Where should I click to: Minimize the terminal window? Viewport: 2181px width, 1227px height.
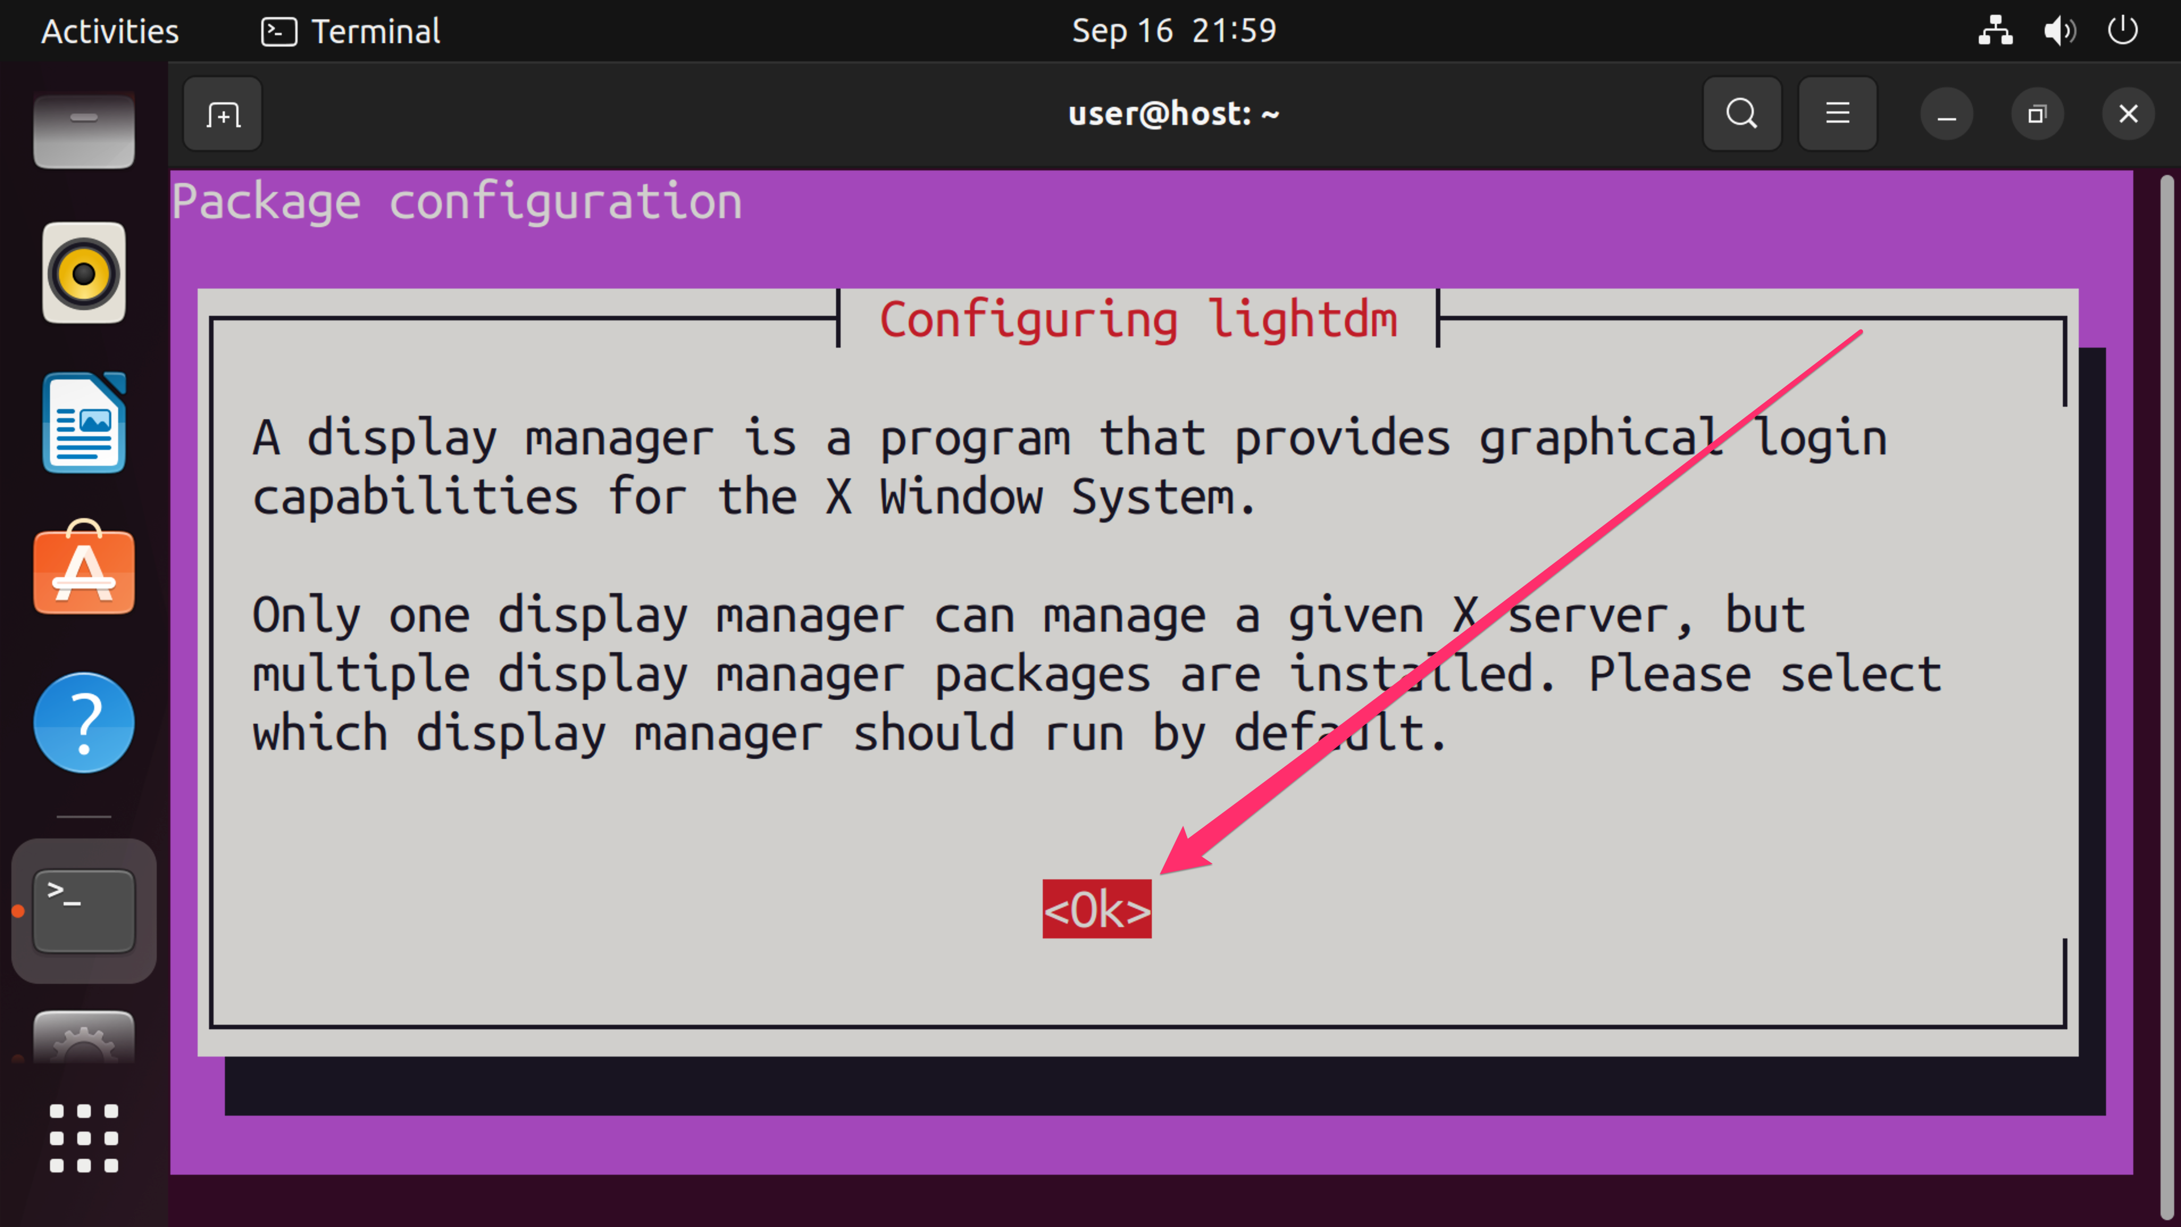click(x=1946, y=112)
